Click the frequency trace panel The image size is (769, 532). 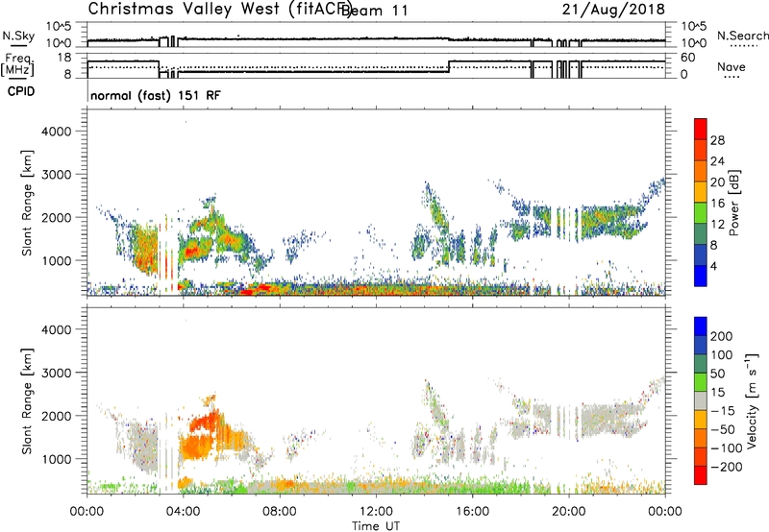click(x=376, y=65)
